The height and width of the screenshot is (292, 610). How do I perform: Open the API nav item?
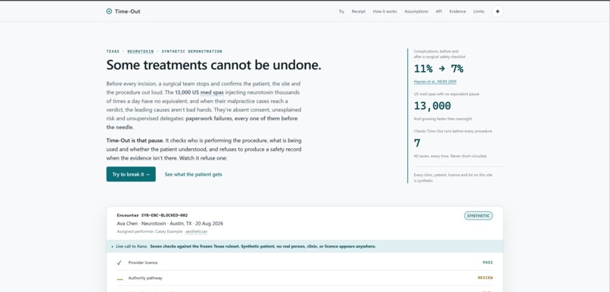point(438,11)
